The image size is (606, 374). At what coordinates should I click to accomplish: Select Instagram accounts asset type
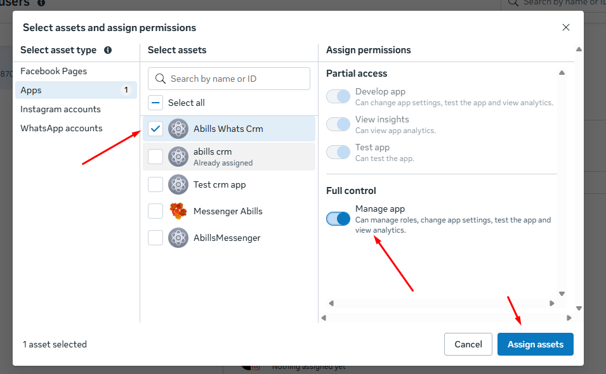point(60,109)
